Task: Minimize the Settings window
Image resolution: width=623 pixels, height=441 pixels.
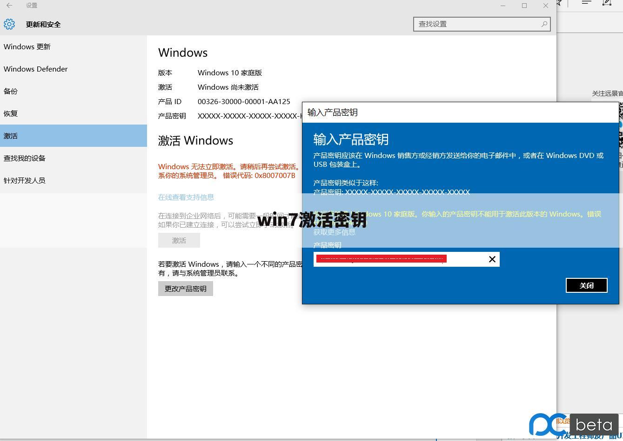Action: (503, 6)
